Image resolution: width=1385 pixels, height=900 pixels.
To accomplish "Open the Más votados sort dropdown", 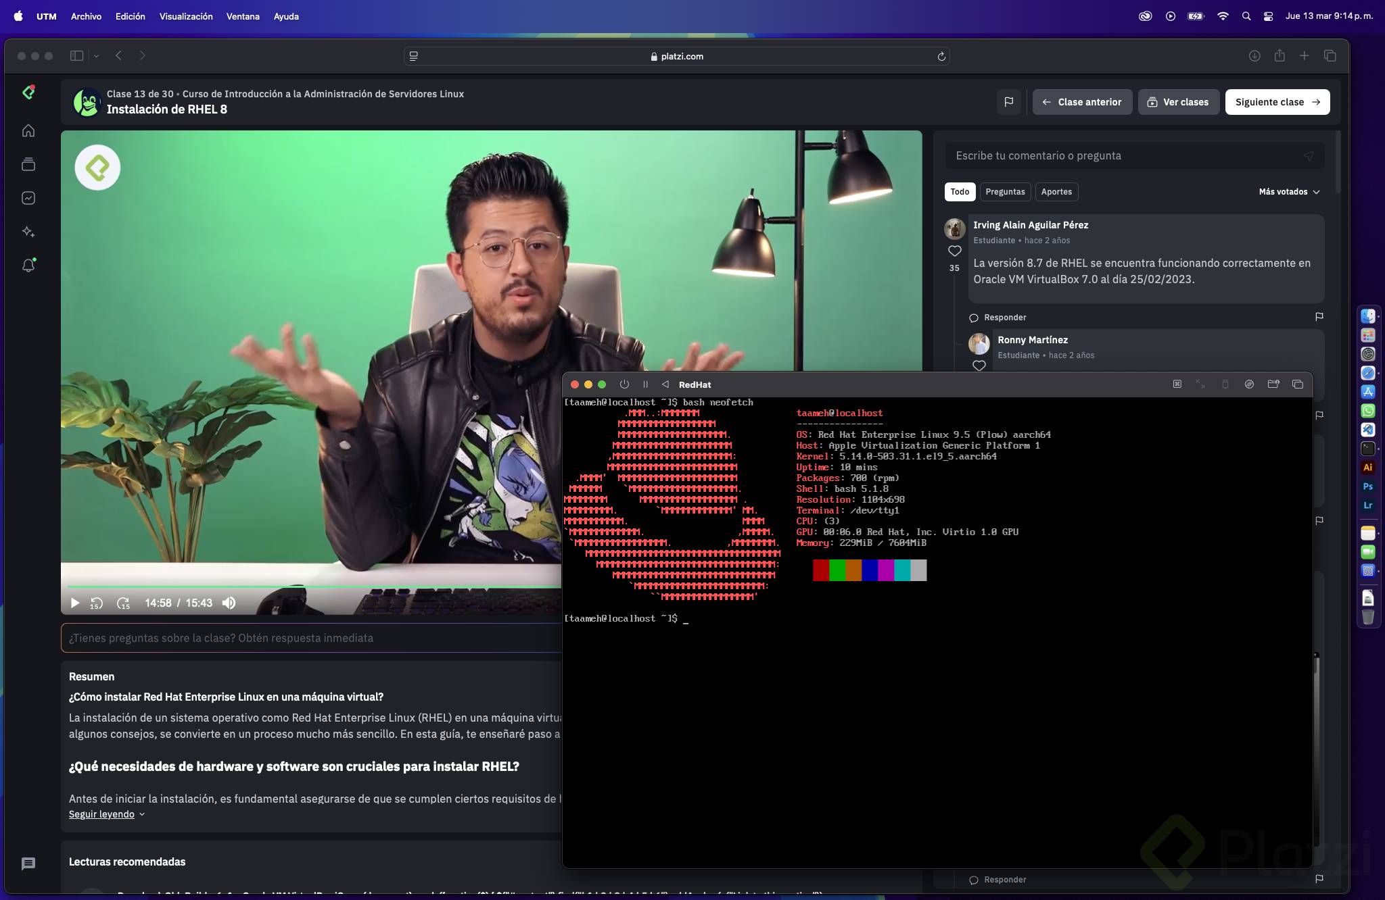I will (1289, 192).
